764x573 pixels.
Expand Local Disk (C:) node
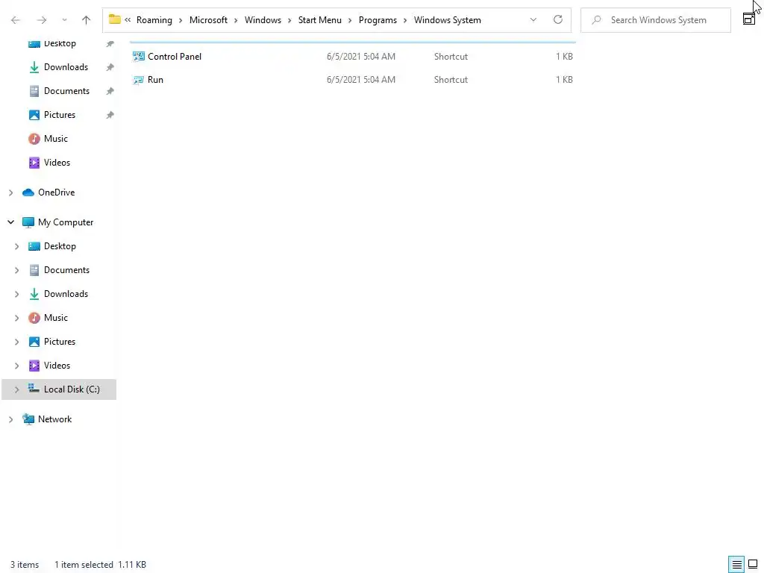(x=16, y=389)
